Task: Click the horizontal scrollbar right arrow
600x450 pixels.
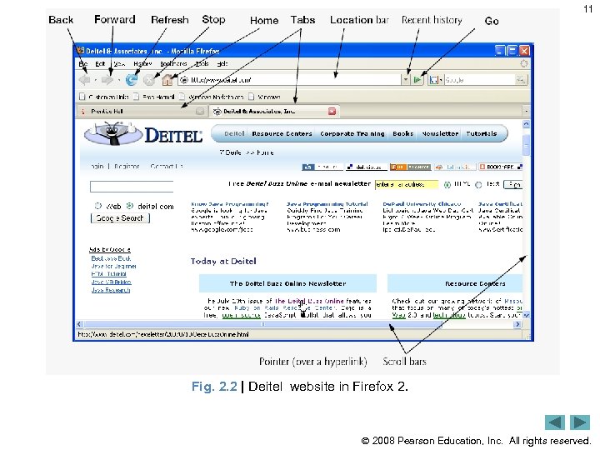Action: pyautogui.click(x=517, y=324)
